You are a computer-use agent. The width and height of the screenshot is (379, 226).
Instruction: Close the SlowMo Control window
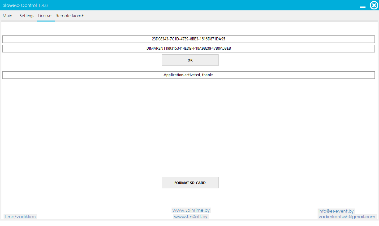click(x=374, y=5)
